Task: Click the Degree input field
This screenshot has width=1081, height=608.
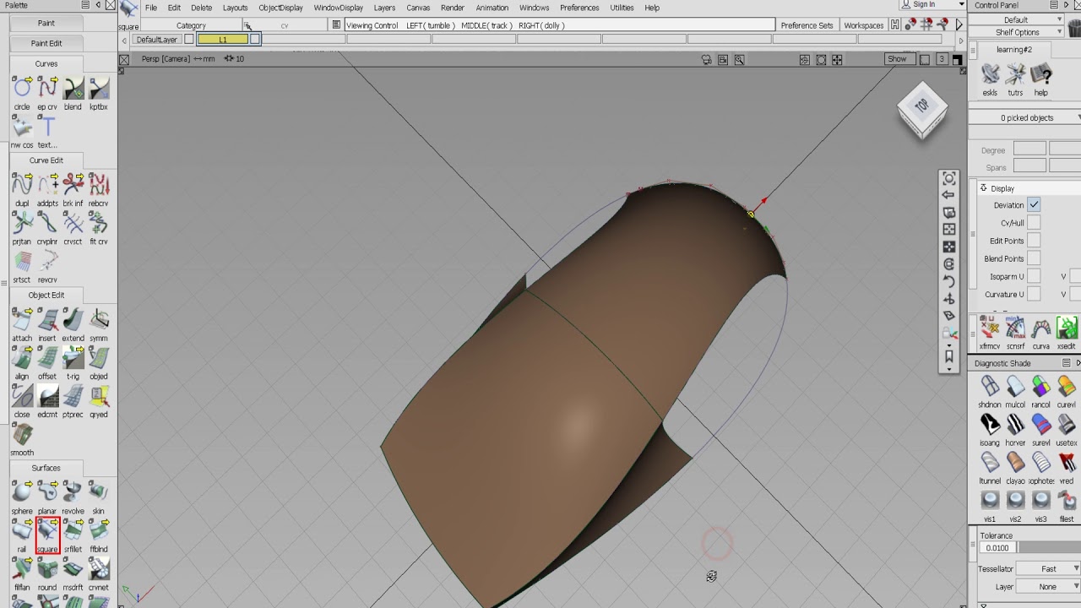Action: (1029, 149)
